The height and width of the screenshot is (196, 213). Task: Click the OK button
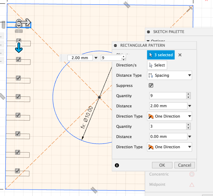point(162,165)
